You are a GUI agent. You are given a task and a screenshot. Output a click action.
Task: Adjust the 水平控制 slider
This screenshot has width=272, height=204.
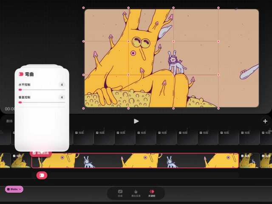point(42,90)
